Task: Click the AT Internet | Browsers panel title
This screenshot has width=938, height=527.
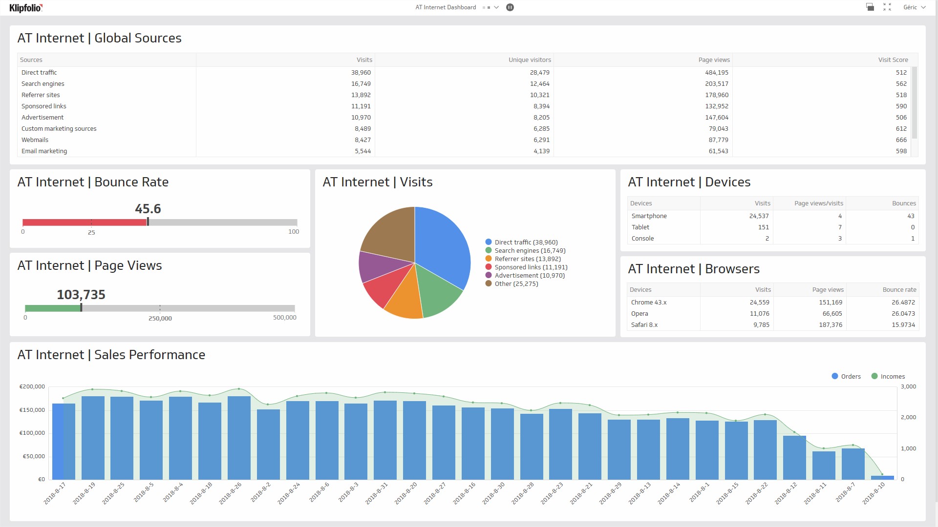Action: [694, 269]
